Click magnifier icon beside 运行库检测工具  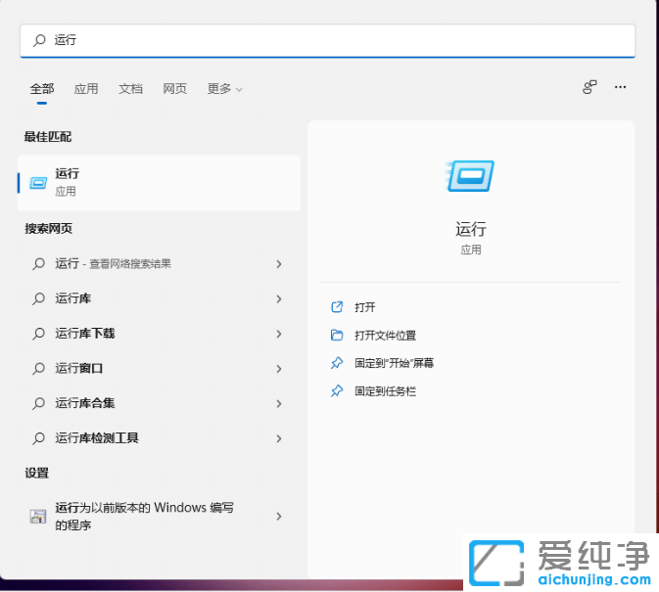tap(38, 438)
